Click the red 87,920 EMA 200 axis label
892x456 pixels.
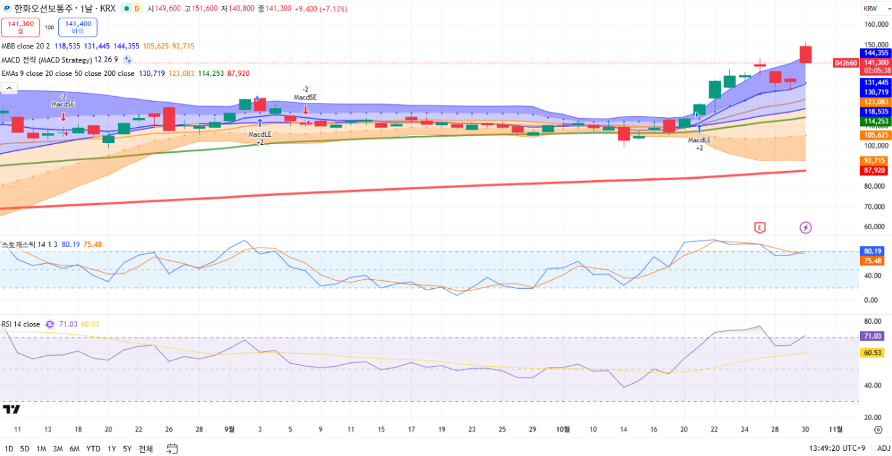click(x=876, y=170)
